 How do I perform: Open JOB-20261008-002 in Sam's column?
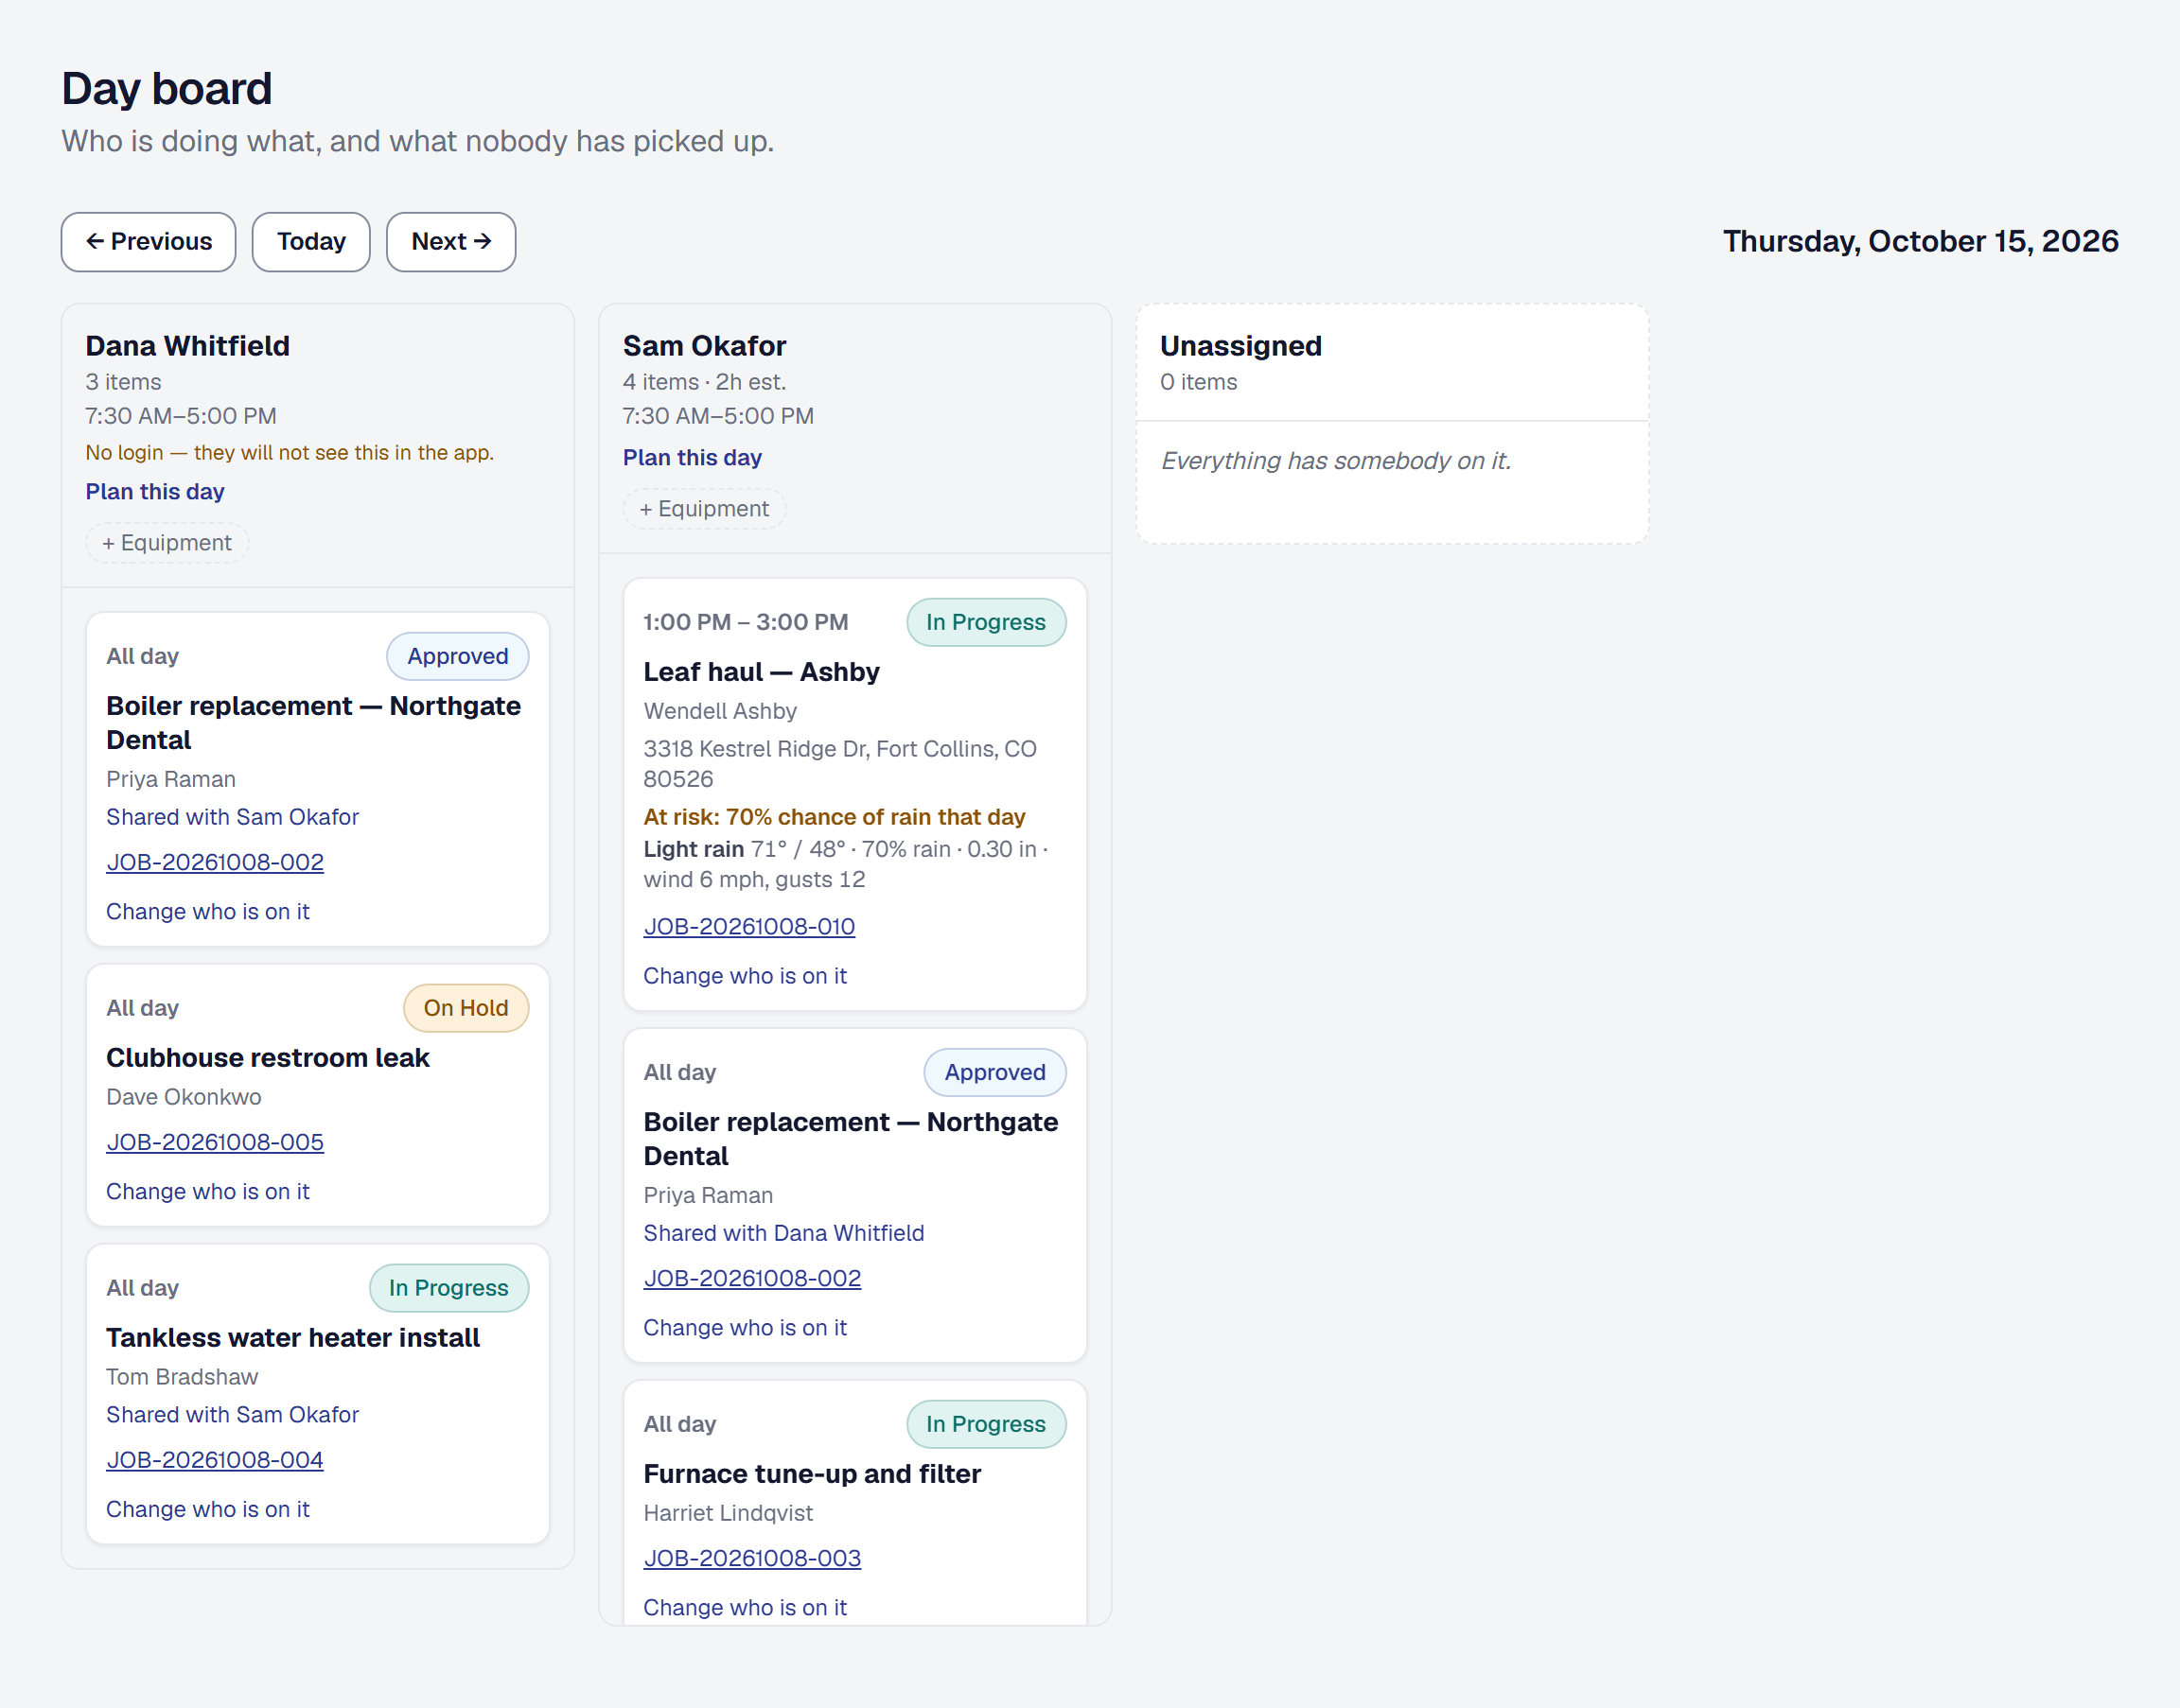[x=752, y=1278]
